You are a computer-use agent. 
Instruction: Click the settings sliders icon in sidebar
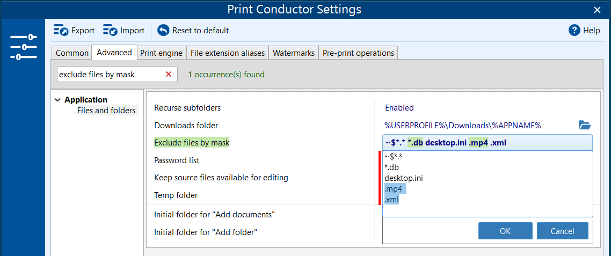tap(23, 47)
